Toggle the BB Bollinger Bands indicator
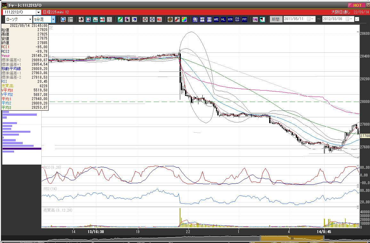Viewport: 370px width, 243px height. 209,19
